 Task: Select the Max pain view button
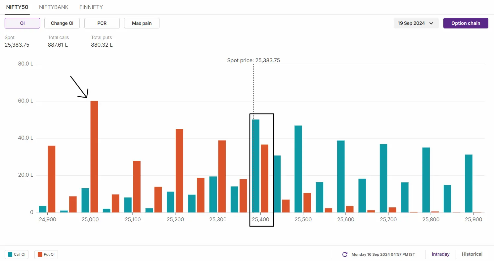click(x=142, y=23)
